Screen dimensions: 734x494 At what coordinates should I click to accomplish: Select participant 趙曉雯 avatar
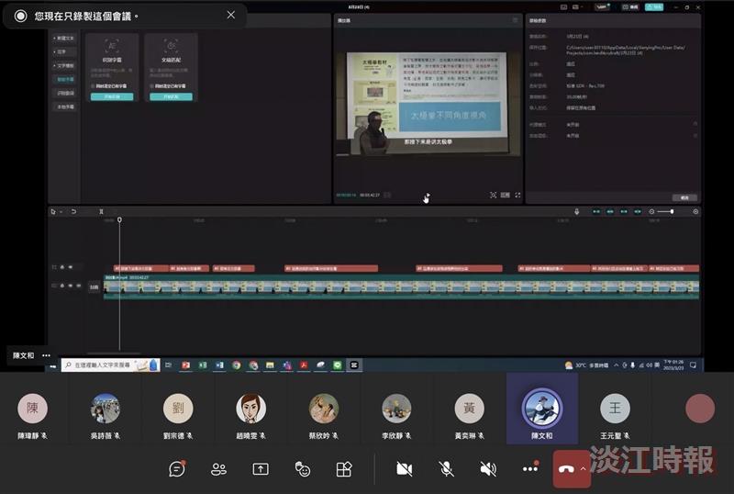250,409
